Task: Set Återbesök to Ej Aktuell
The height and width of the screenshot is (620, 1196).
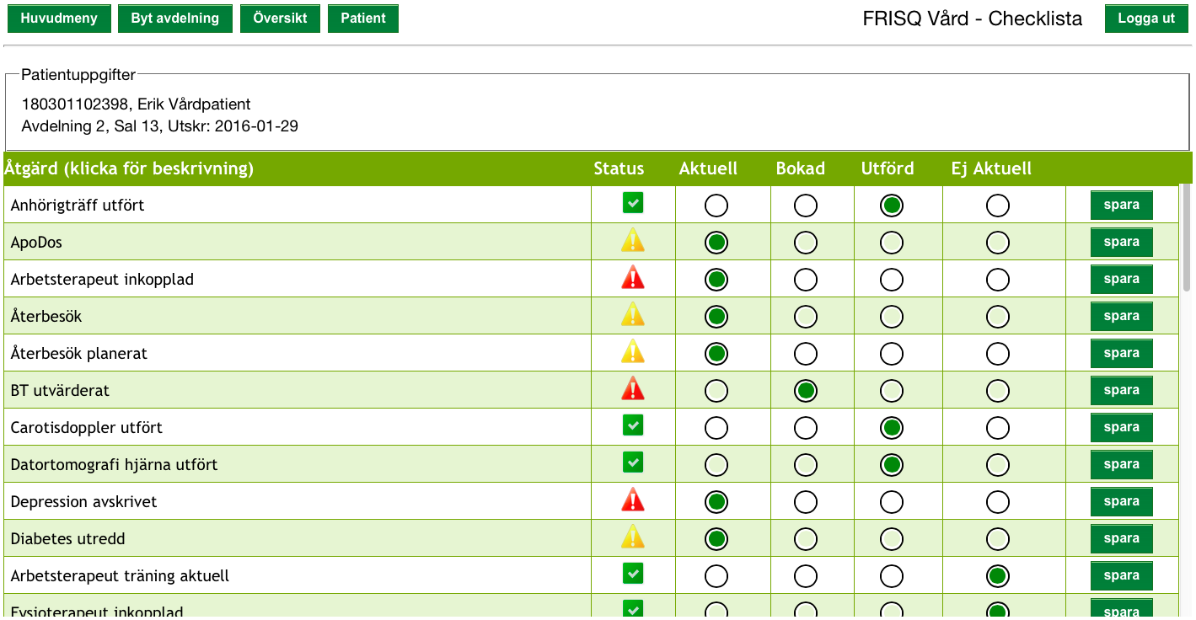Action: [998, 317]
